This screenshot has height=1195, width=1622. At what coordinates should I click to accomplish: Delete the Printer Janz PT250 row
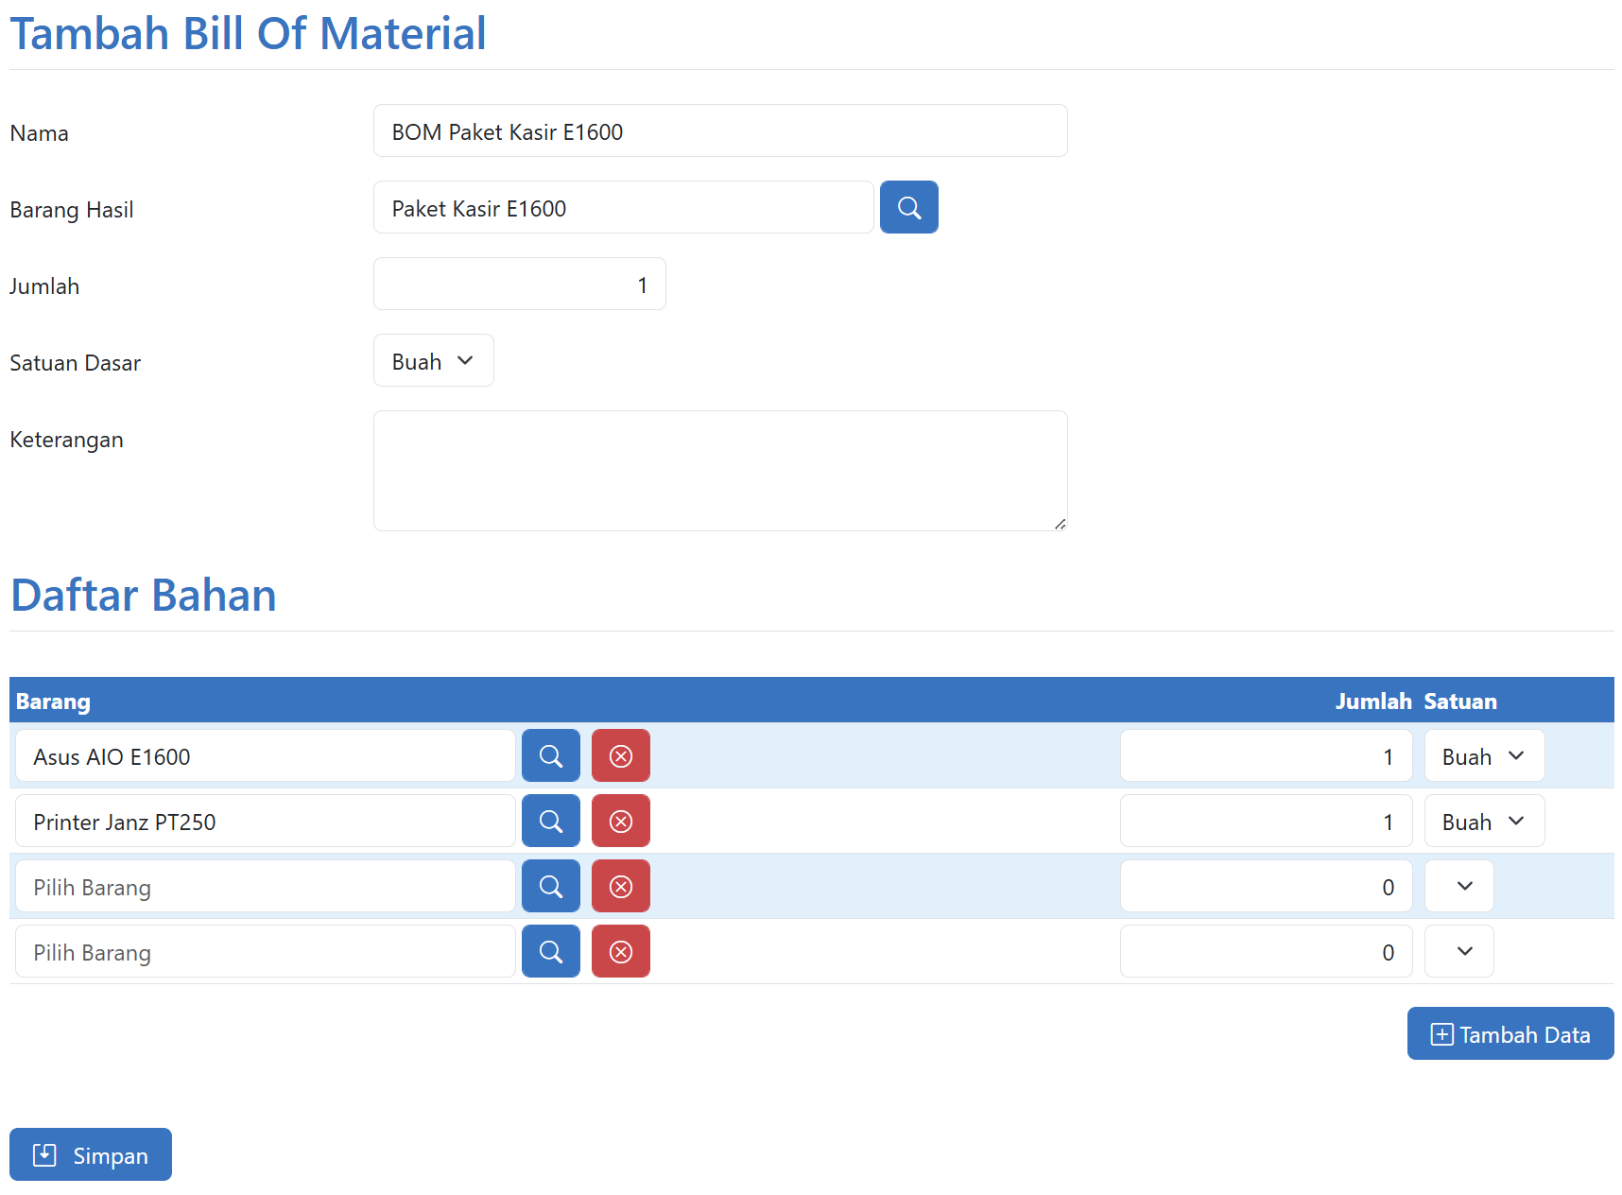point(620,821)
